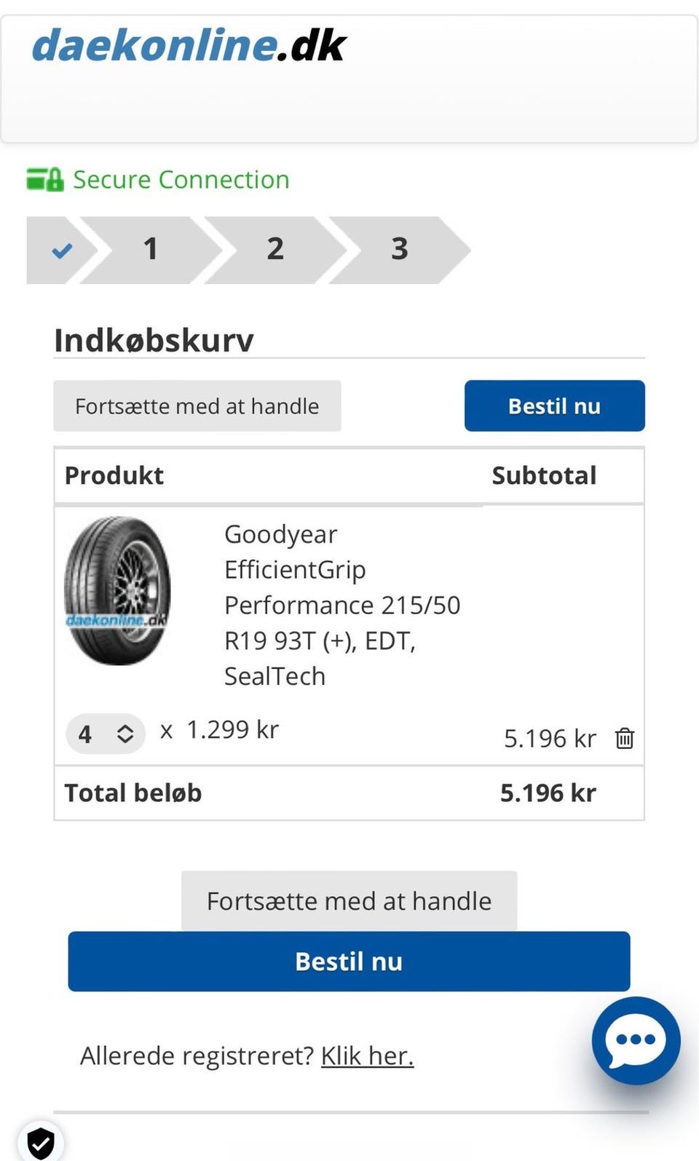Click the daekonline.dk logo
Image resolution: width=699 pixels, height=1161 pixels.
(189, 46)
